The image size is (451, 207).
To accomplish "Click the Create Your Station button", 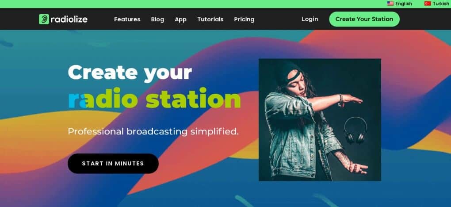I will (364, 19).
